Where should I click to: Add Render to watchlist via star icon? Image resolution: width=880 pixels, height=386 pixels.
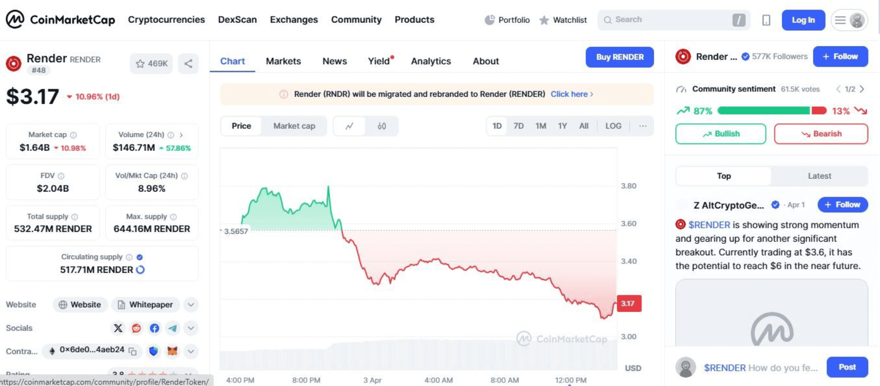click(151, 64)
